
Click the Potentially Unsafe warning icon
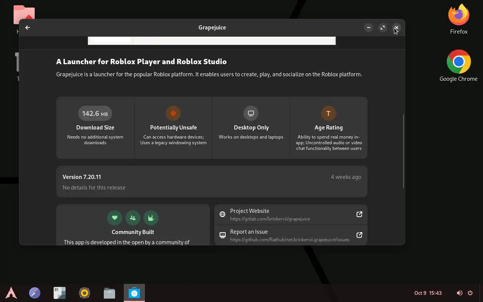click(x=173, y=113)
